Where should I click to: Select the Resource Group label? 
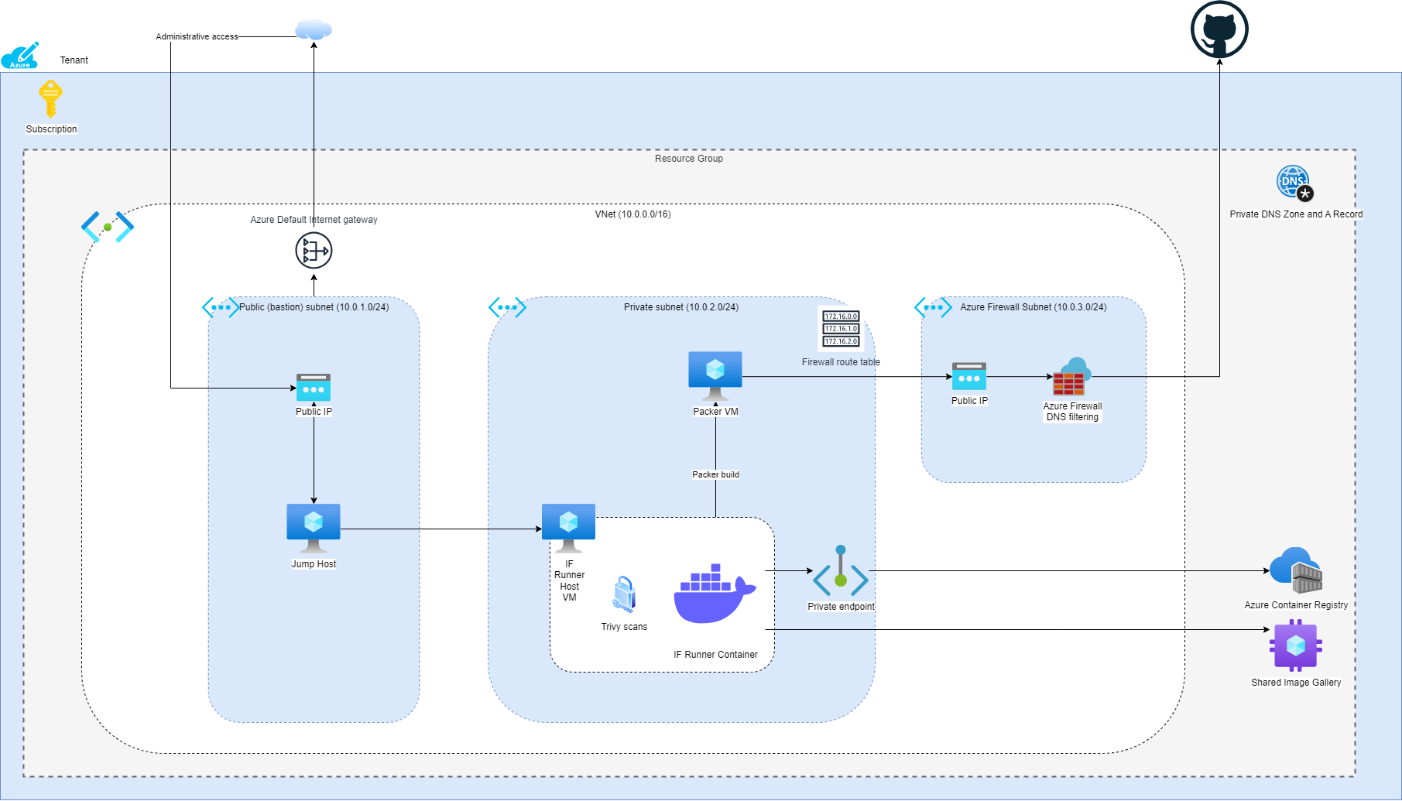click(x=689, y=159)
